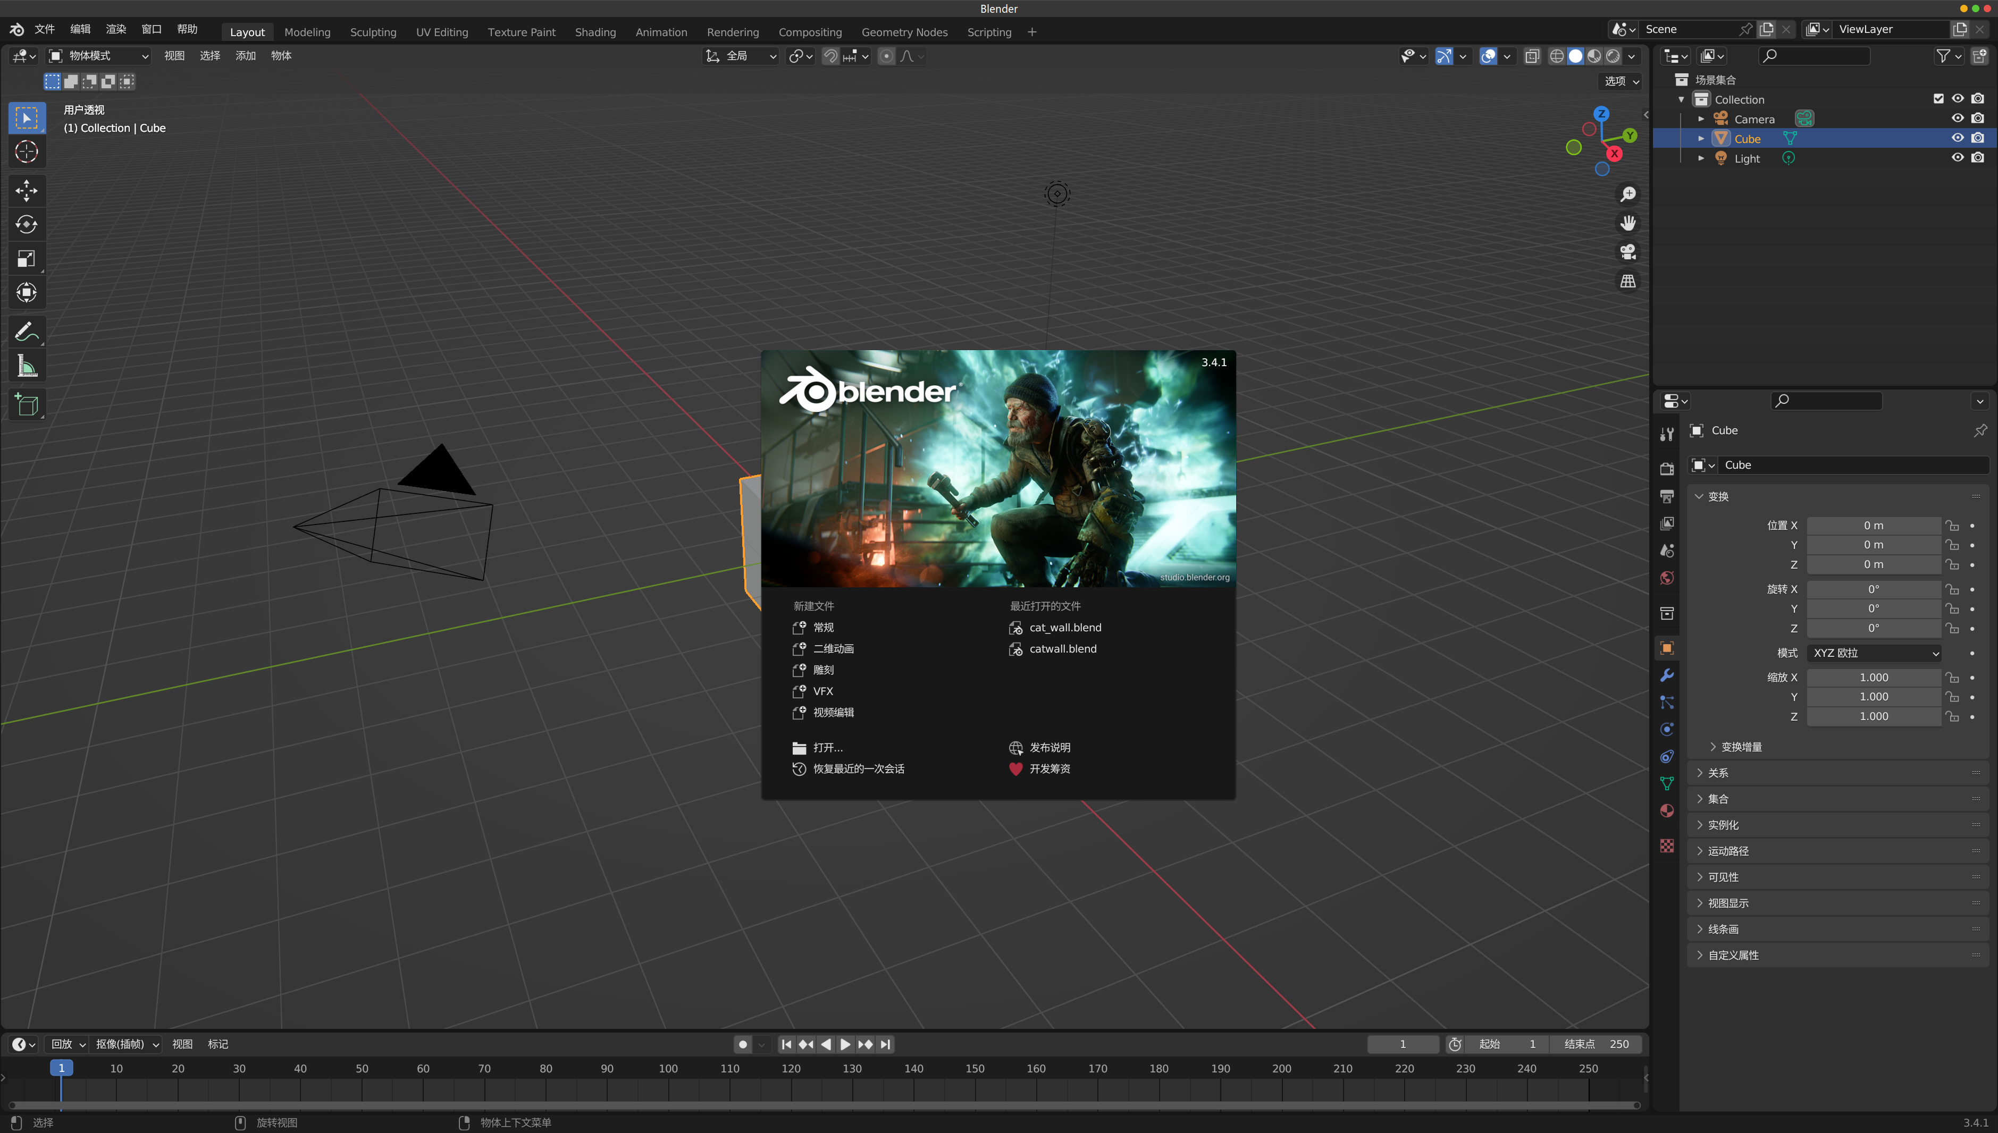Select the Add Cube tool

27,404
